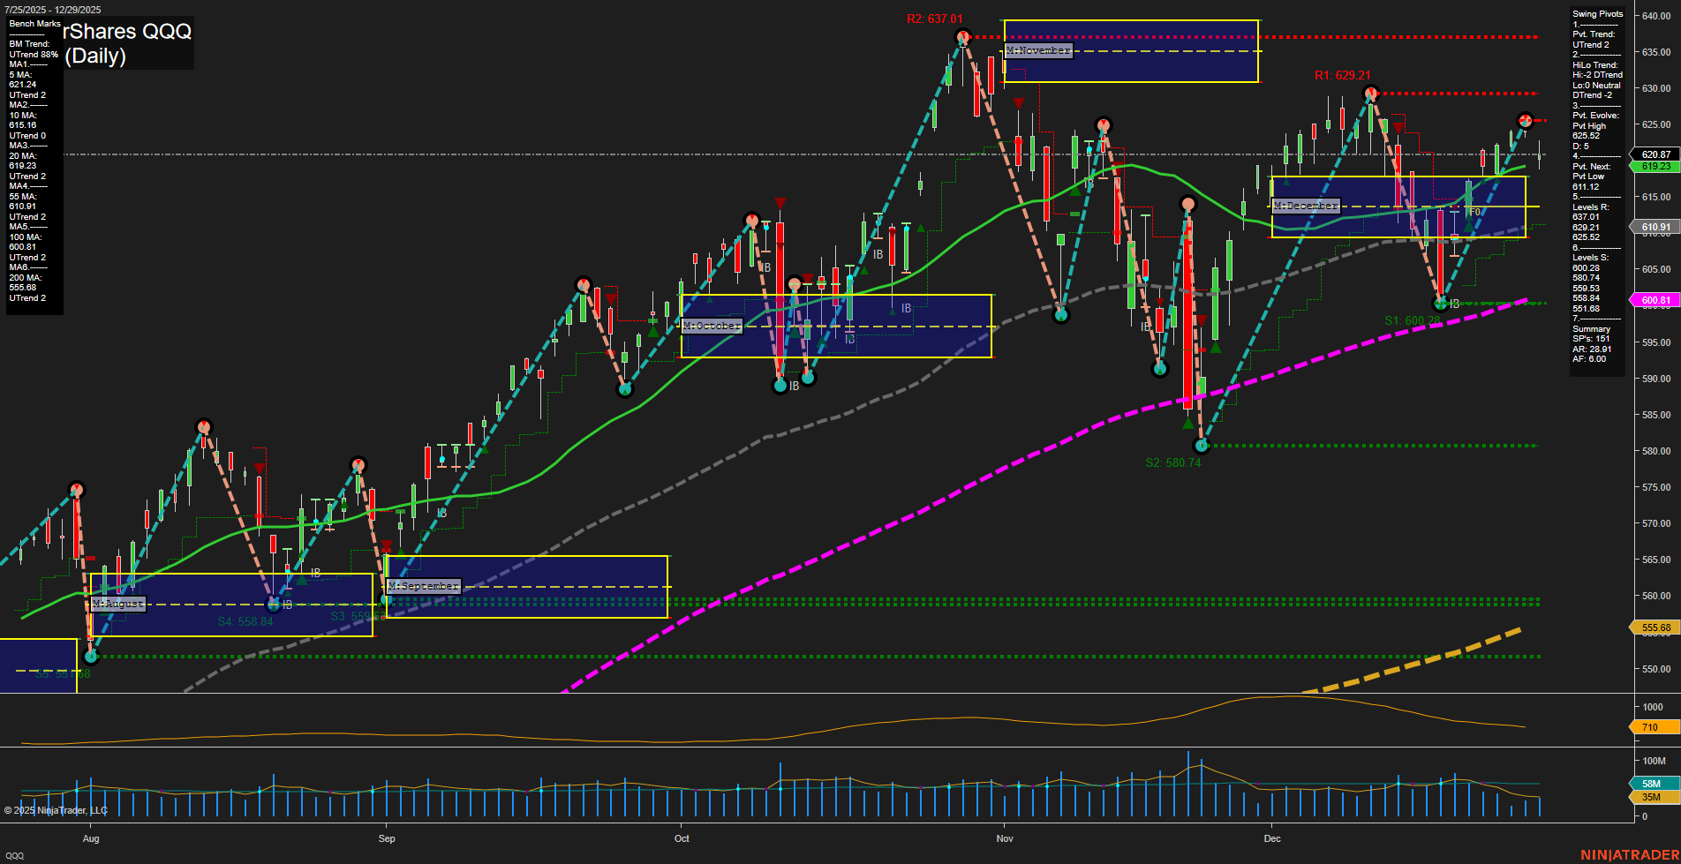Click the M:November monthly range label
This screenshot has height=864, width=1681.
pyautogui.click(x=1038, y=50)
